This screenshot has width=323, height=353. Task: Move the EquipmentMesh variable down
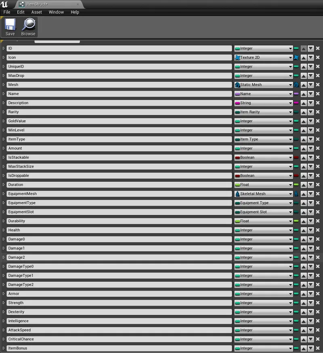tap(310, 194)
